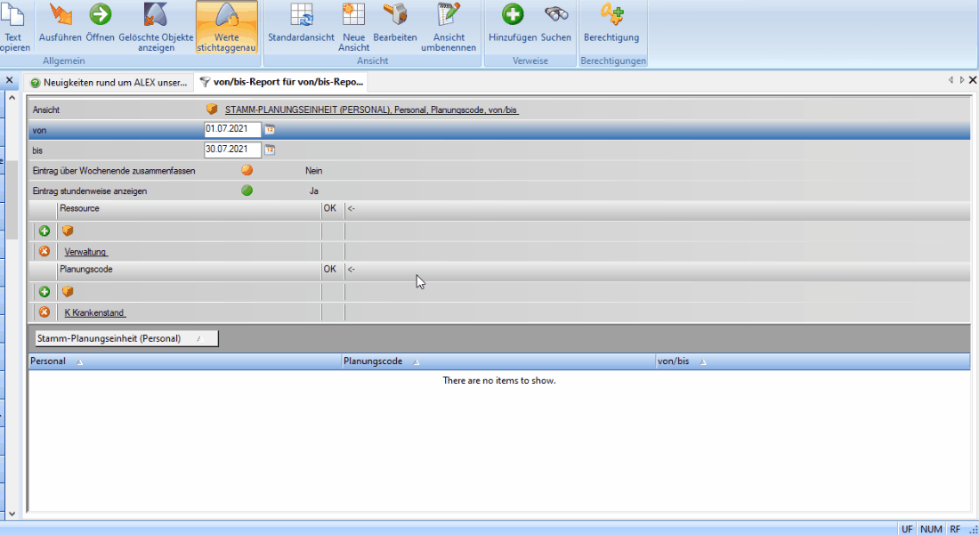Toggle Werte stichtaggenau button
The width and height of the screenshot is (979, 535).
click(226, 27)
